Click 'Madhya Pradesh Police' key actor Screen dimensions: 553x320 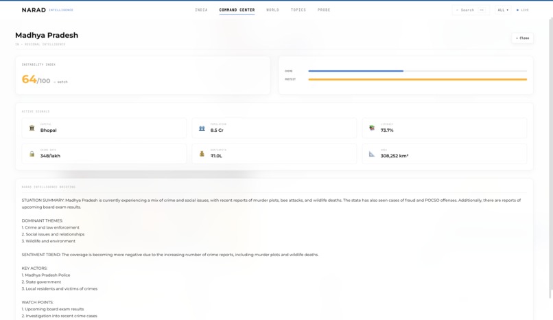(x=46, y=275)
